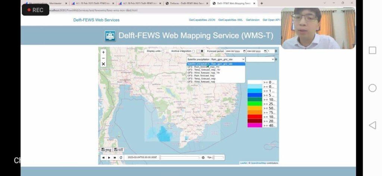
Task: Step backward in the animation timeline
Action: [103, 157]
